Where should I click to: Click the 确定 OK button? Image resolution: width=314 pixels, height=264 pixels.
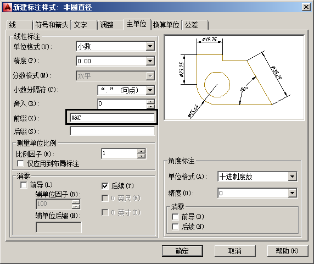[182, 251]
